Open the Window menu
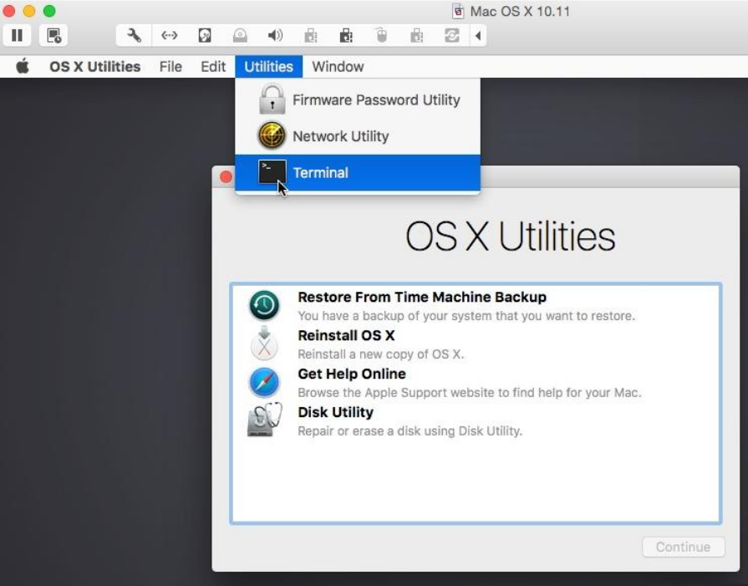The image size is (748, 586). click(338, 66)
